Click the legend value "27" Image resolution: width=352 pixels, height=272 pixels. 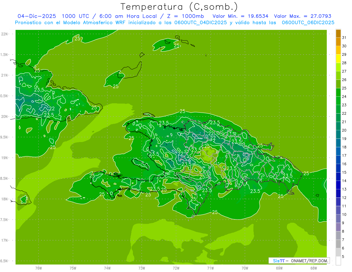tap(344, 71)
